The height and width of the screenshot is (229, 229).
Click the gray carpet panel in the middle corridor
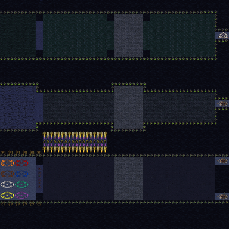(x=129, y=107)
